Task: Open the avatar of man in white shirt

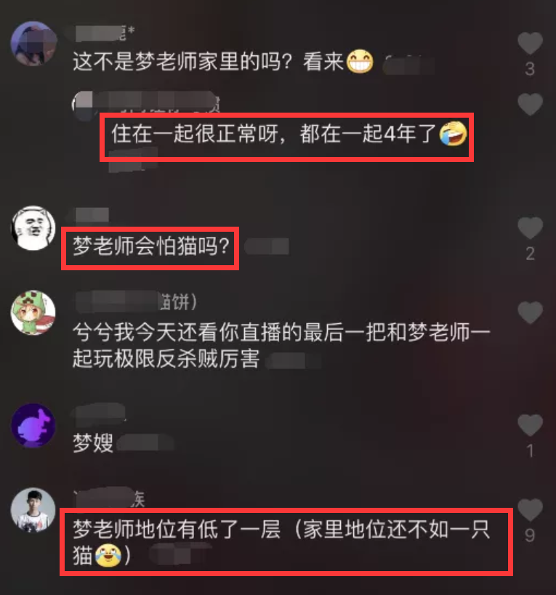Action: (33, 510)
